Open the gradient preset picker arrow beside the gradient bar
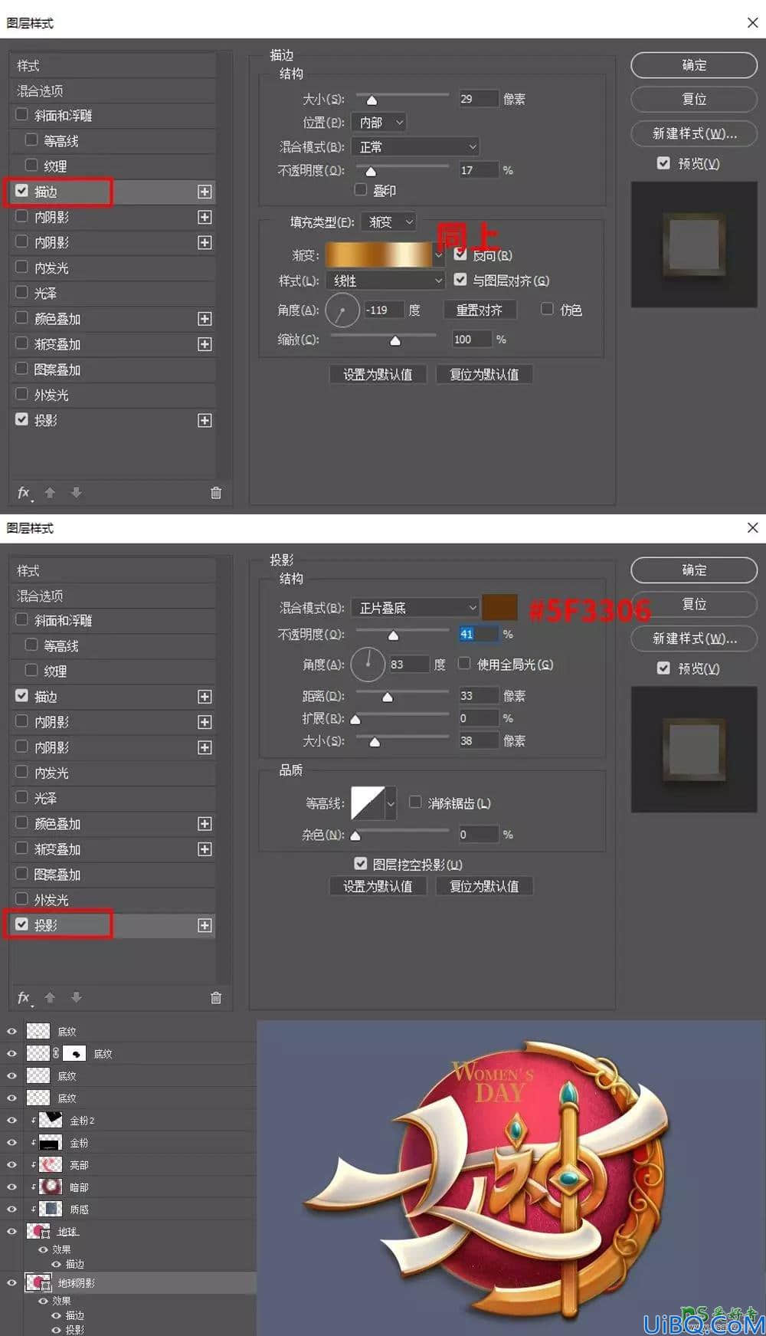This screenshot has width=766, height=1336. coord(438,254)
